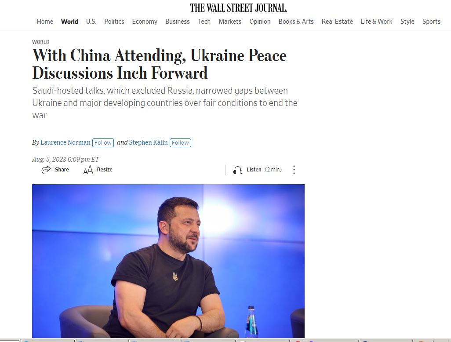Click the Resize text AA icon
451x342 pixels.
88,170
